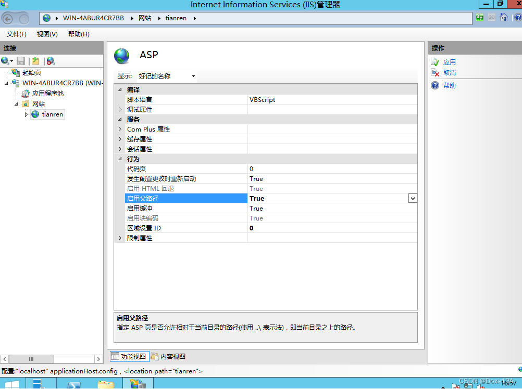Open the 帮助(H) menu
The width and height of the screenshot is (522, 389).
tap(79, 34)
